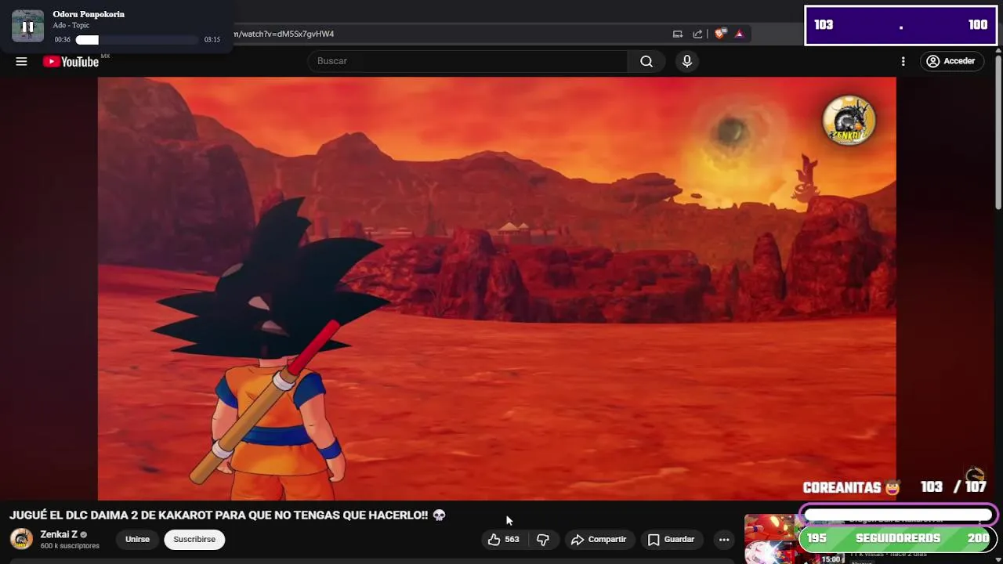This screenshot has height=564, width=1003.
Task: Click the browser URL address text
Action: 284,34
